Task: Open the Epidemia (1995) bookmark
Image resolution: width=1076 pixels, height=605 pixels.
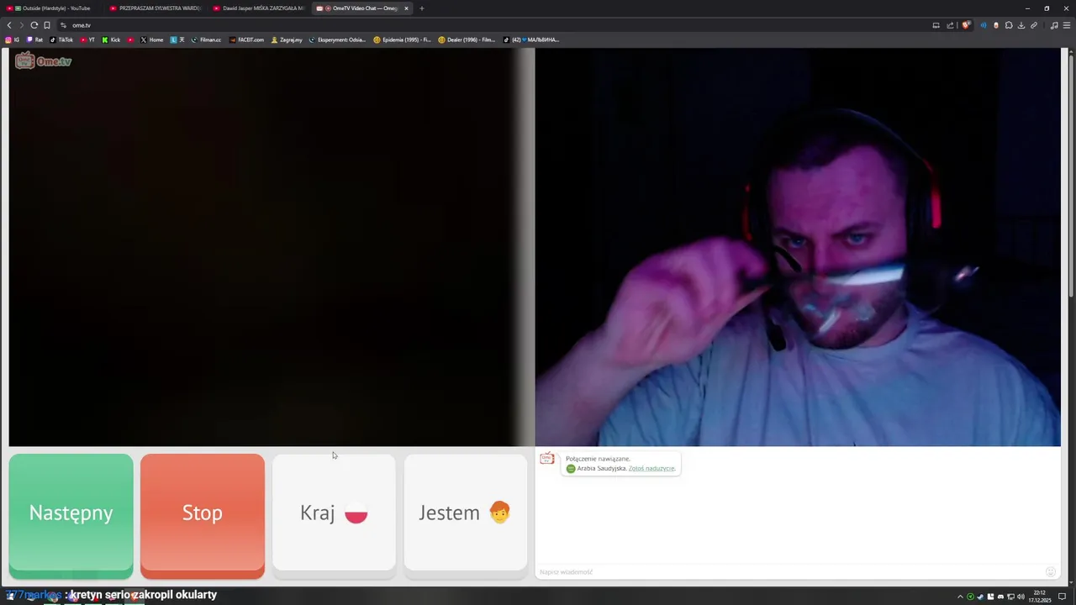Action: pos(402,39)
